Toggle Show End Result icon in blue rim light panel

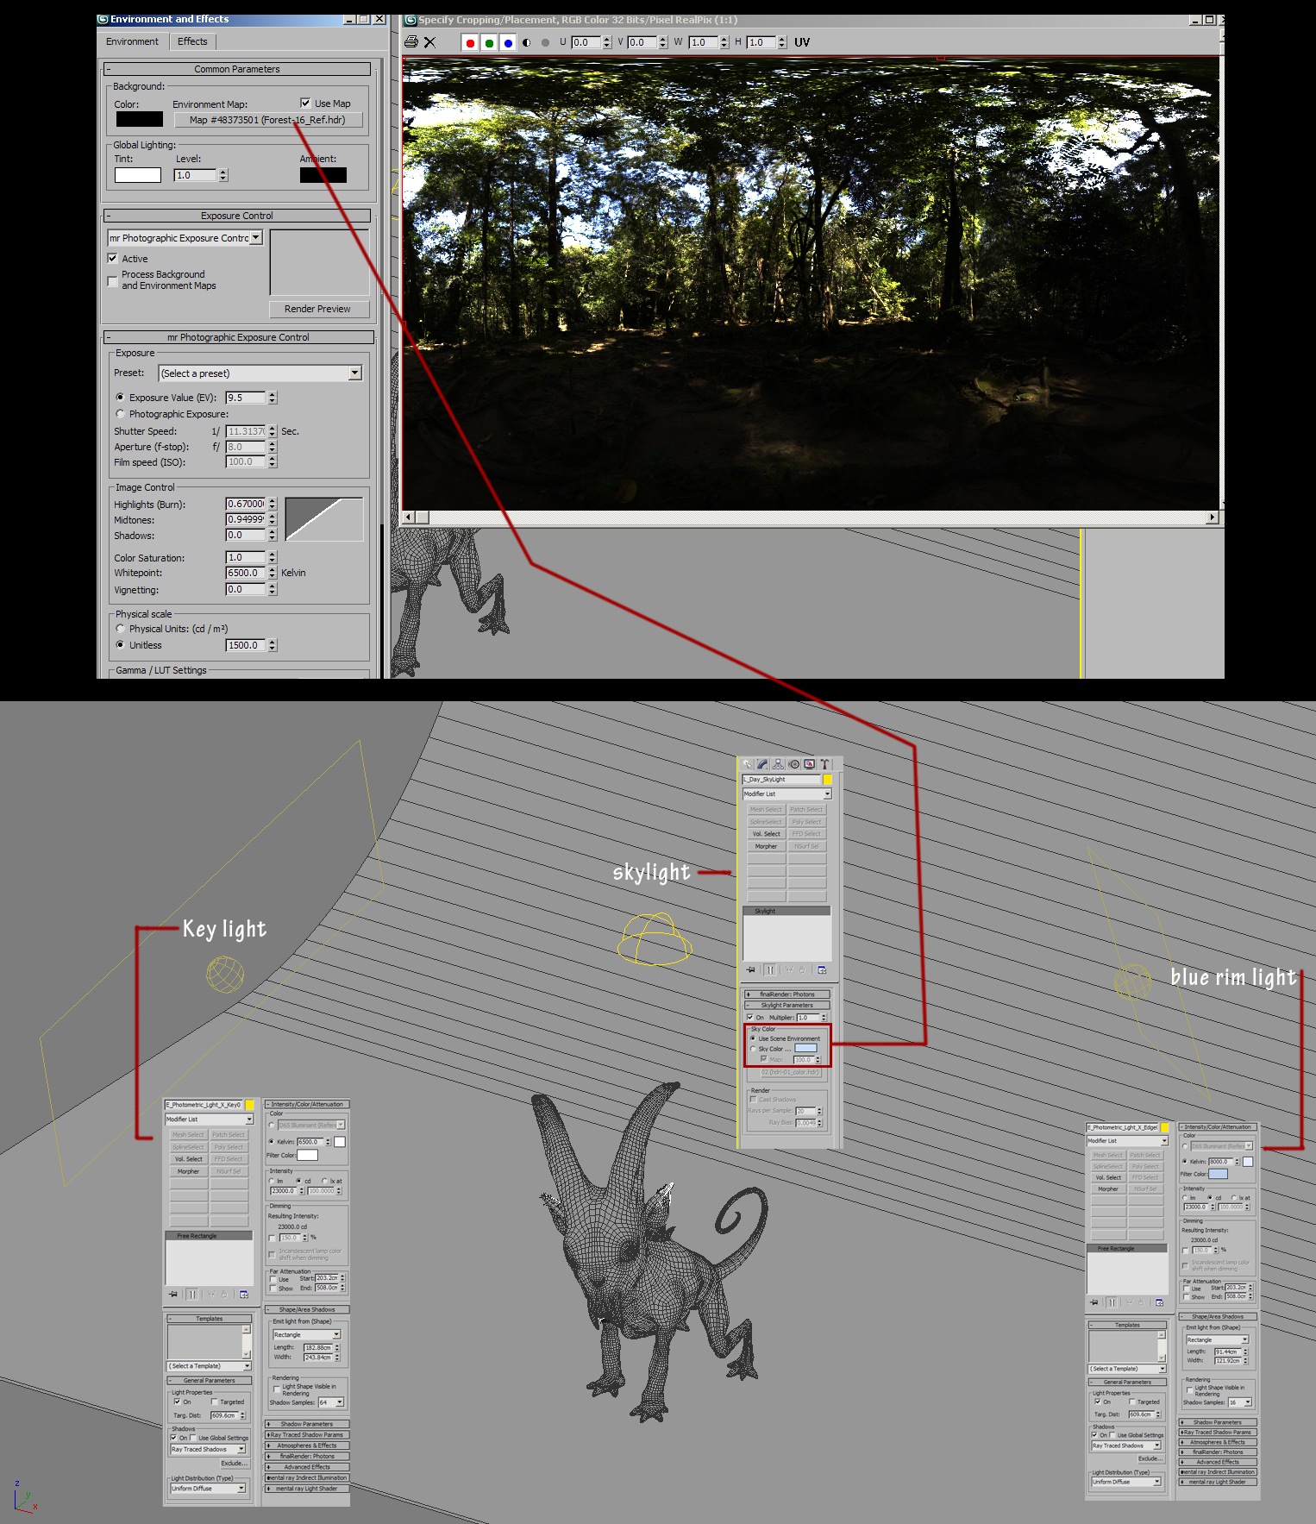(1112, 1302)
